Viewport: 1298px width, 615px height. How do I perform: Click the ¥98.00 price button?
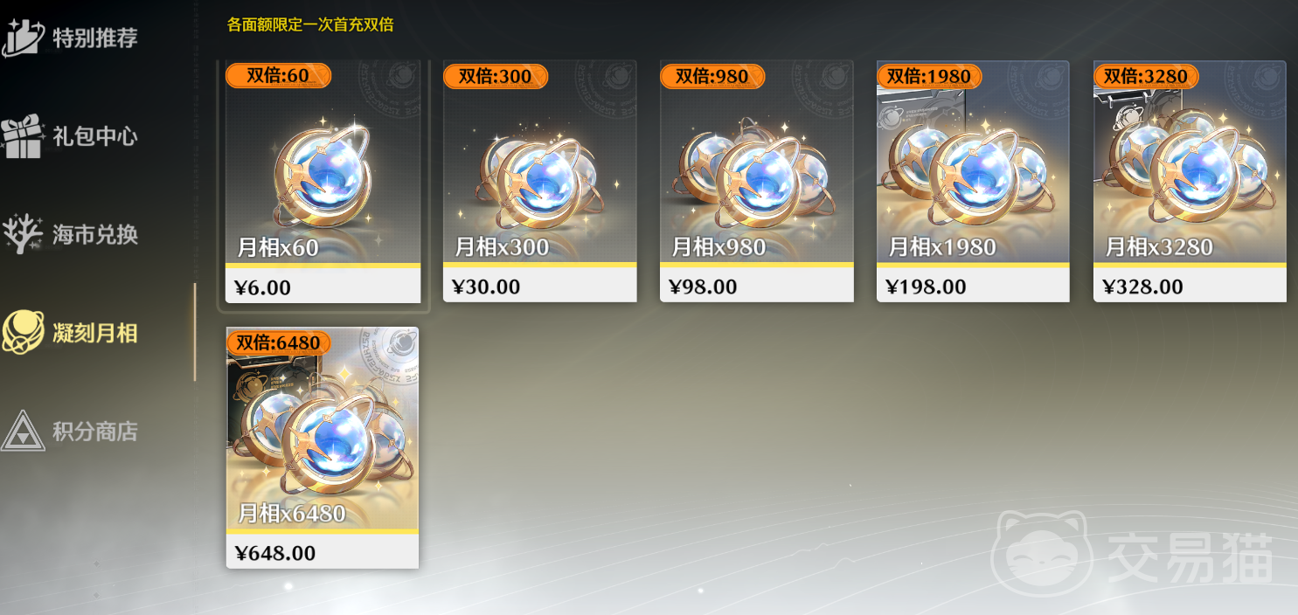point(756,287)
